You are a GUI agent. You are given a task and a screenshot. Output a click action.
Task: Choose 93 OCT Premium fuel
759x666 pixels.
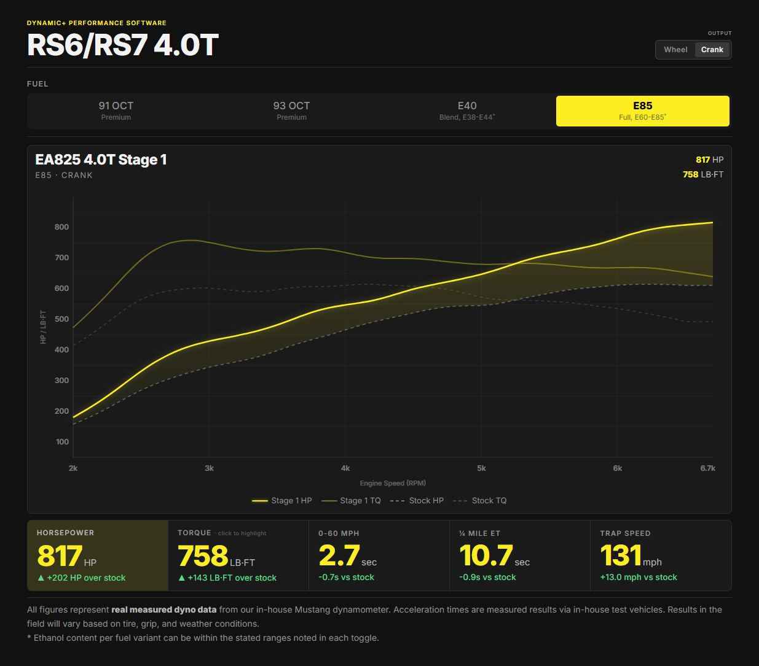pyautogui.click(x=291, y=111)
